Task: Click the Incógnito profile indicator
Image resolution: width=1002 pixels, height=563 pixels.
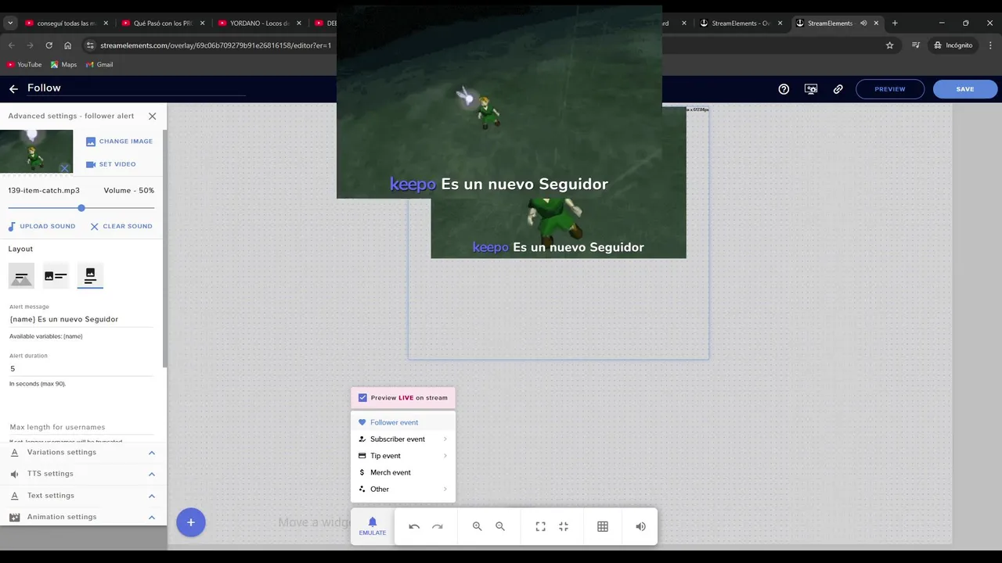Action: (x=953, y=45)
